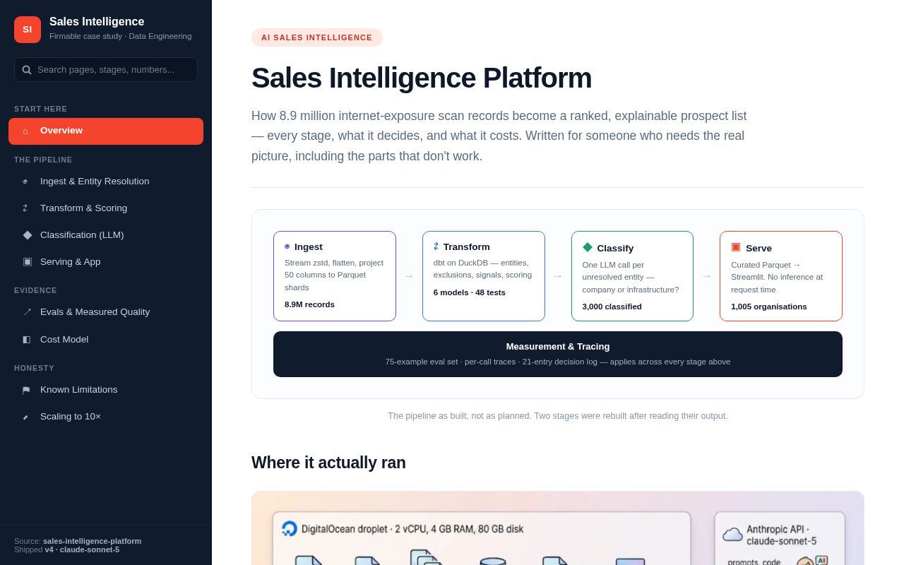Open Transform & Scoring in the sidebar
This screenshot has height=565, width=904.
[106, 208]
